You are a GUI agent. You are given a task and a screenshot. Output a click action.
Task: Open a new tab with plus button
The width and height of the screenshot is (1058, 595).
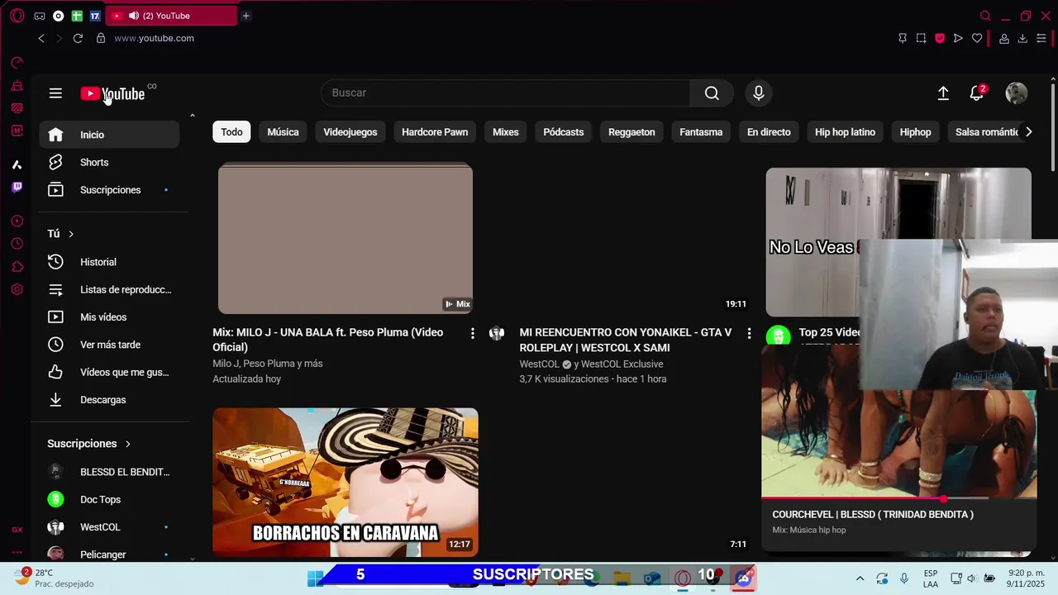click(x=245, y=16)
